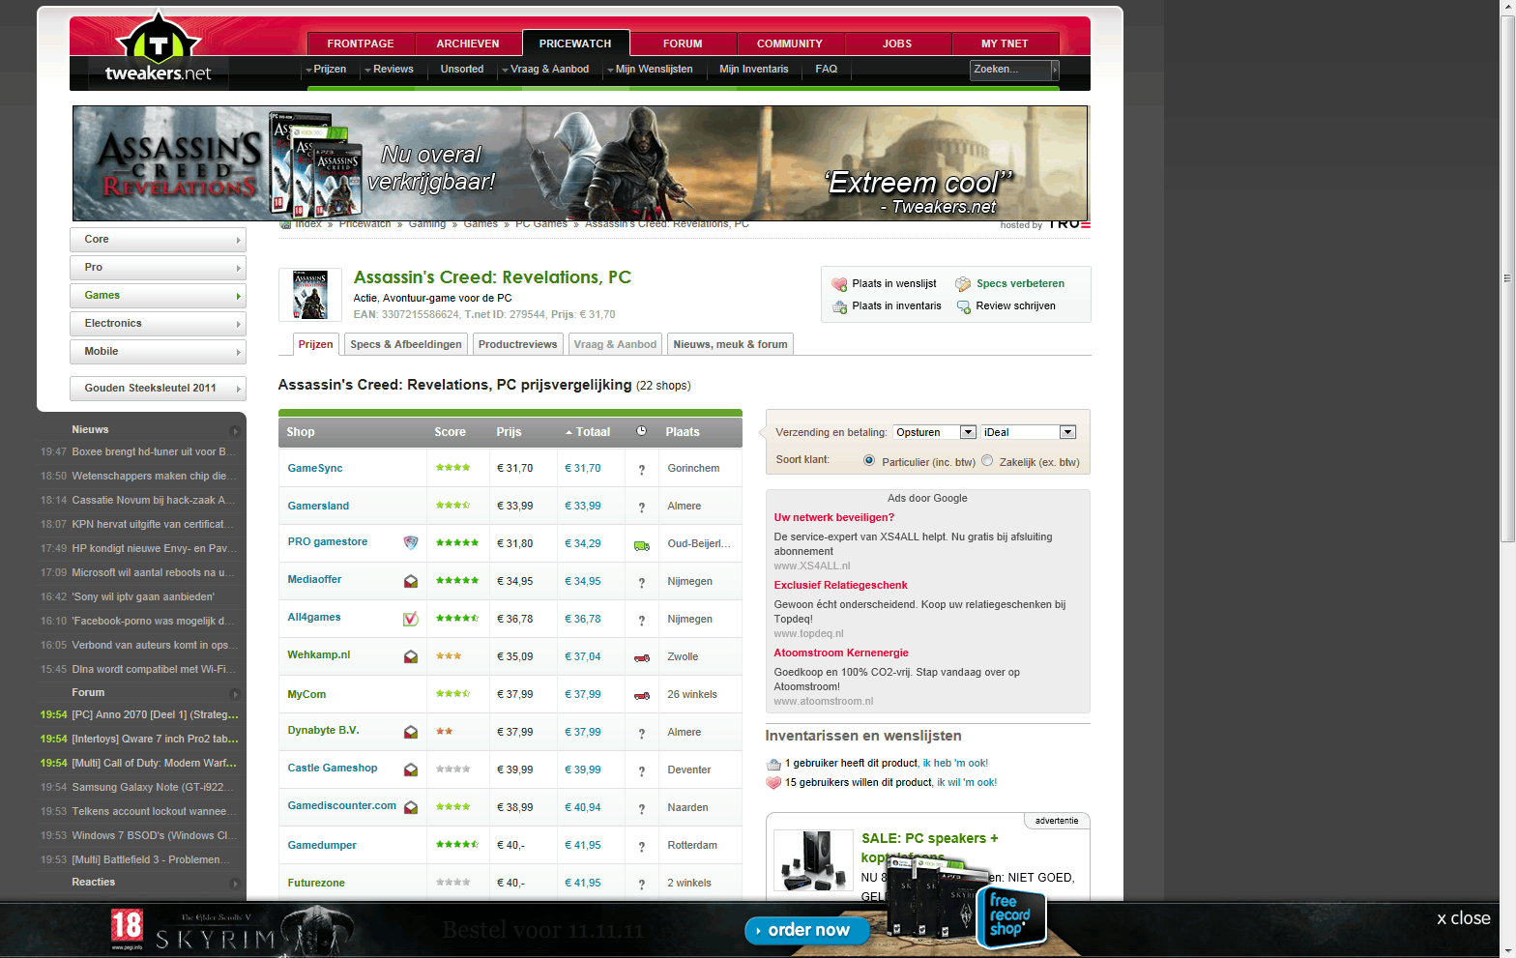The width and height of the screenshot is (1516, 958).
Task: Switch to Specs & Afbeeldingen tab
Action: pos(406,344)
